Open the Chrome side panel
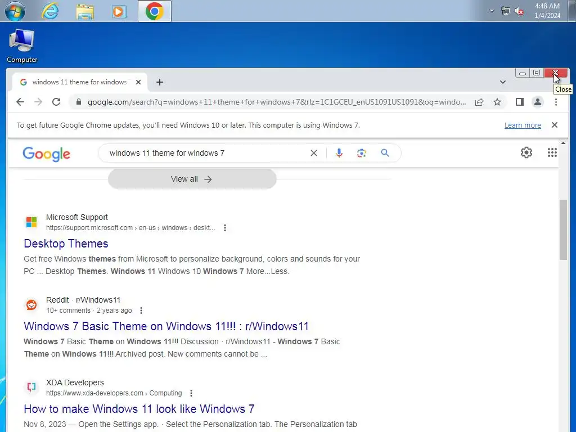The height and width of the screenshot is (432, 576). [x=519, y=102]
